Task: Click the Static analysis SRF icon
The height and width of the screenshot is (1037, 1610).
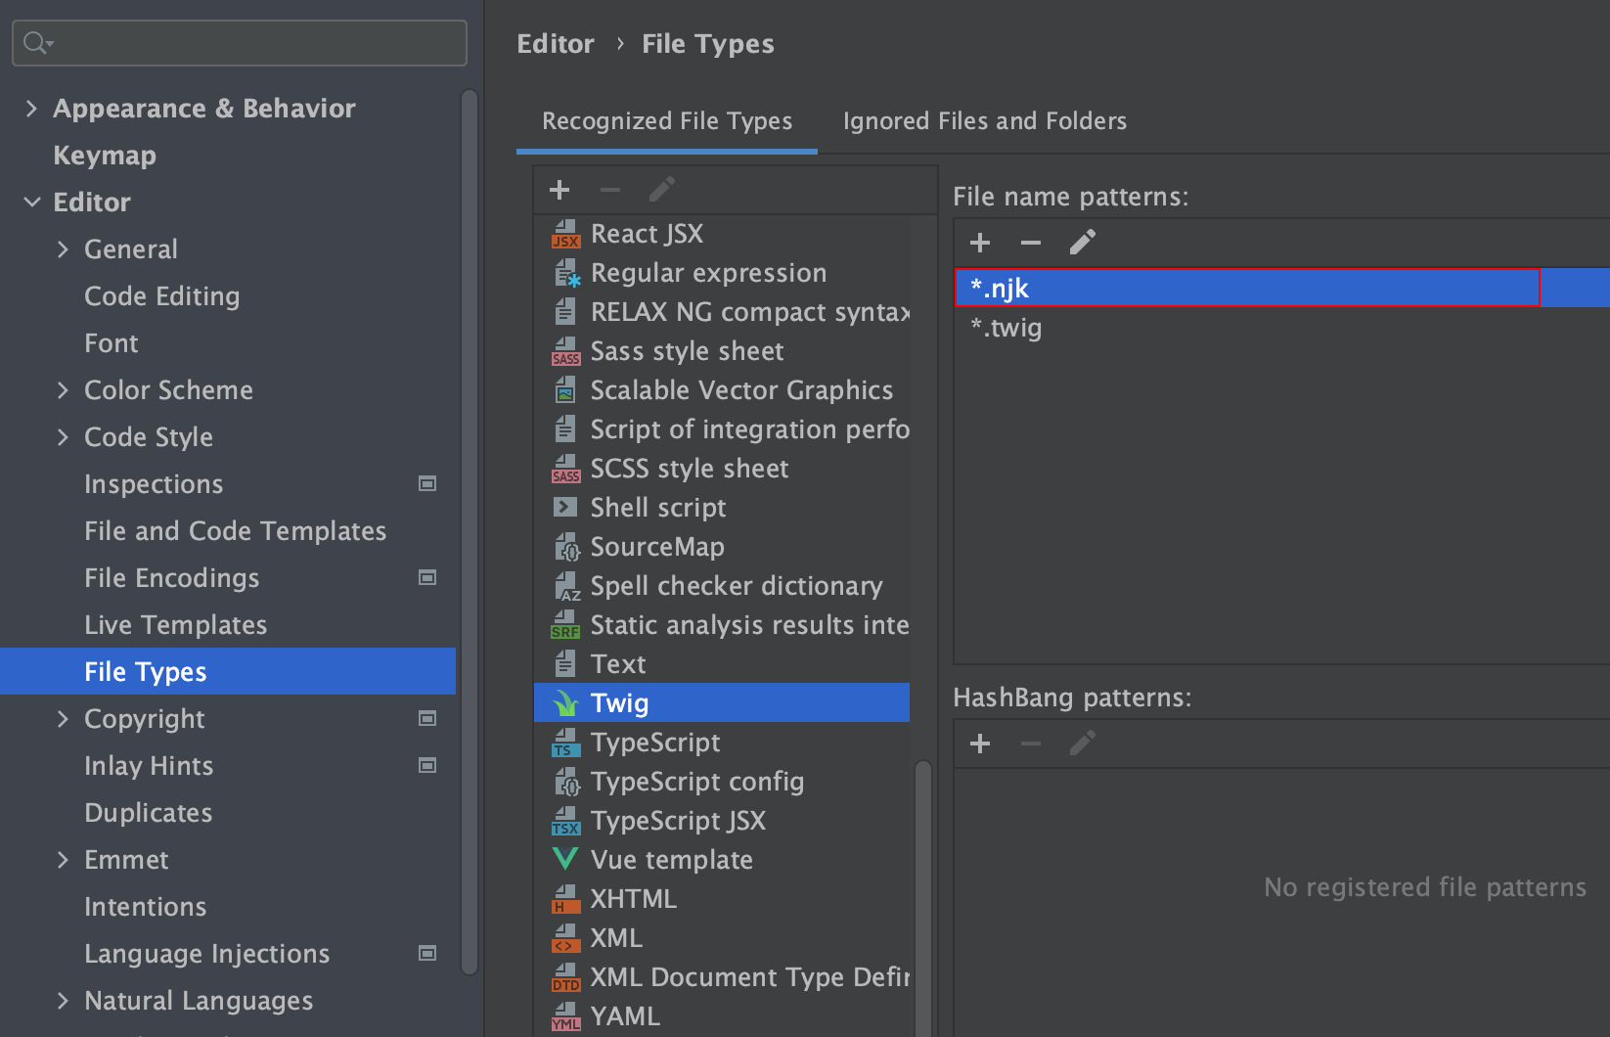Action: coord(565,625)
